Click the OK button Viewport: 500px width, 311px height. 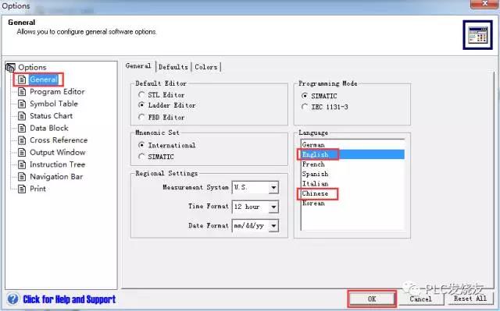372,299
